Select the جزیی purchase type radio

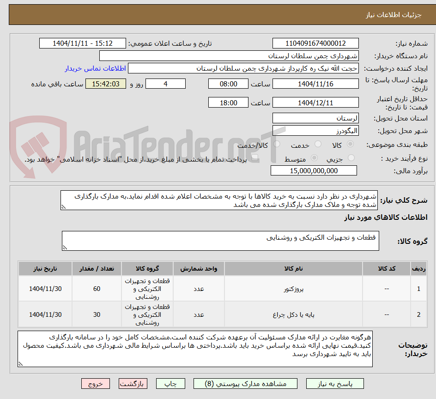(x=351, y=158)
